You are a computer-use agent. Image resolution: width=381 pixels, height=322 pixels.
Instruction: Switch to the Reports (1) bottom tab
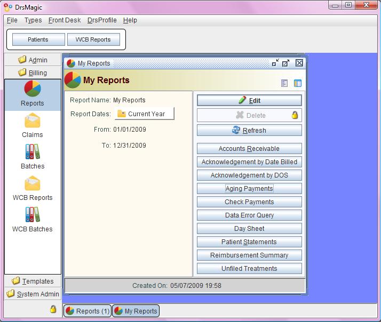pyautogui.click(x=88, y=311)
